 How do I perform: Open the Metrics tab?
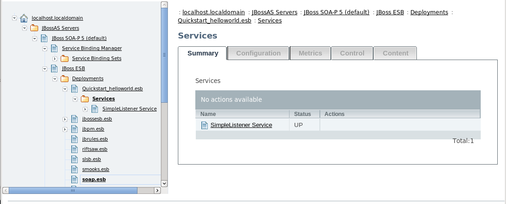click(310, 53)
